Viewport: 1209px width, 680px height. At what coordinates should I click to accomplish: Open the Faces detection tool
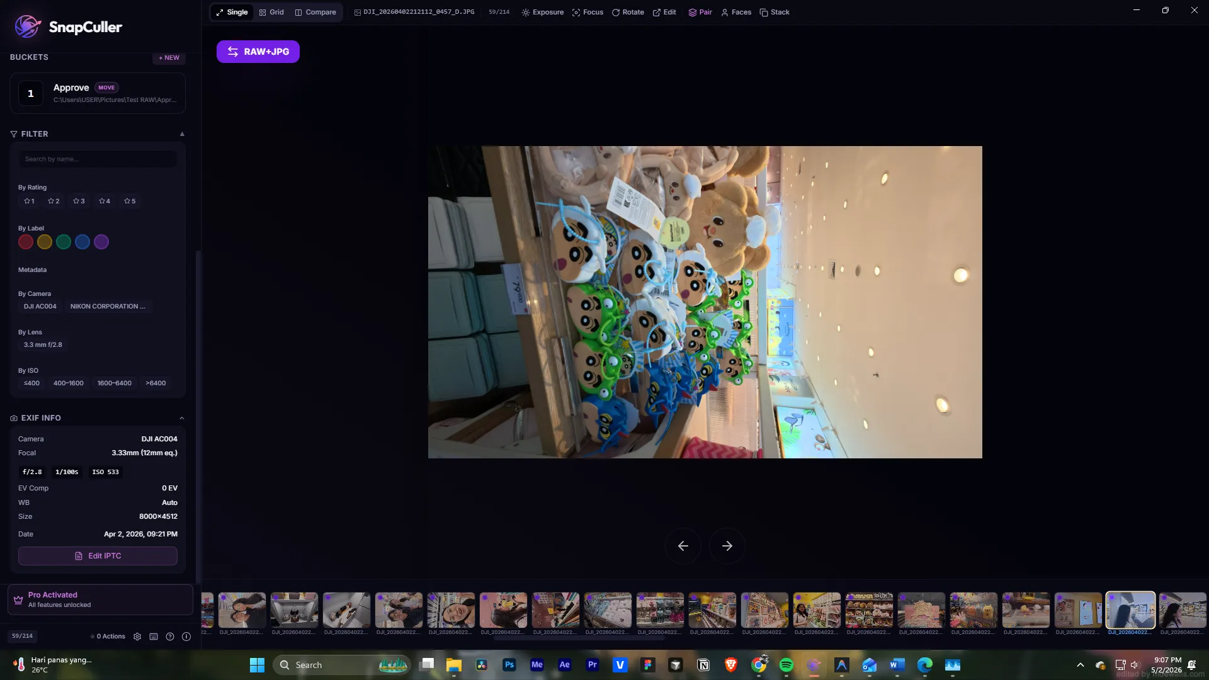pos(736,12)
